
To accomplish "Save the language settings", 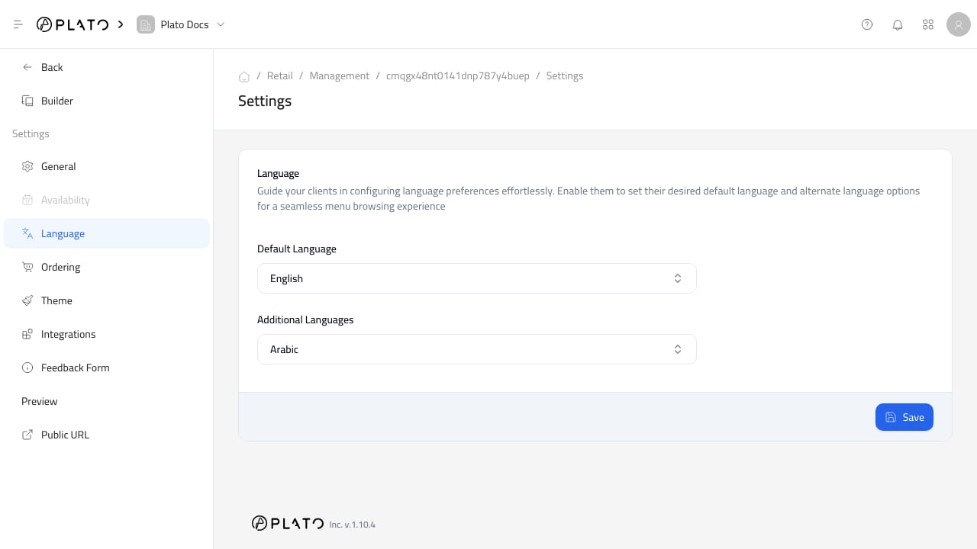I will [x=904, y=417].
